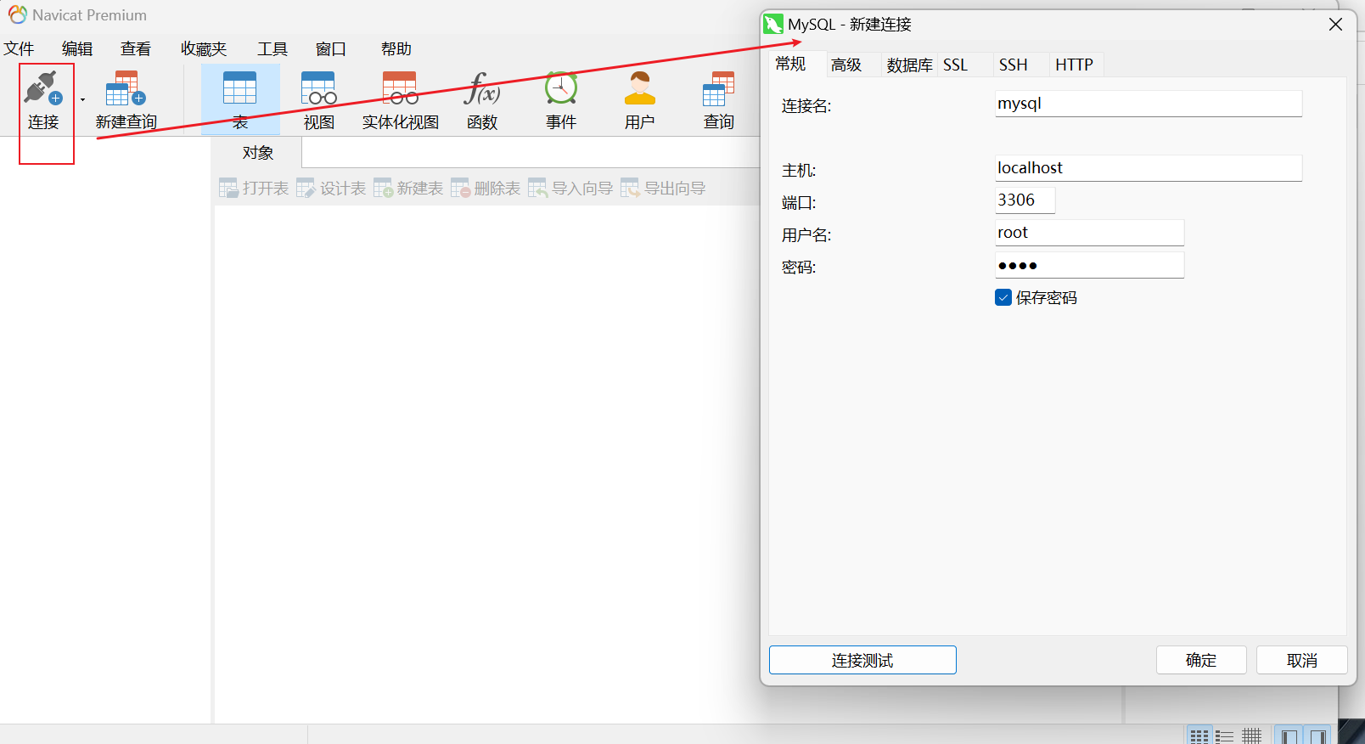Click the 用户名 field containing root

(1089, 233)
